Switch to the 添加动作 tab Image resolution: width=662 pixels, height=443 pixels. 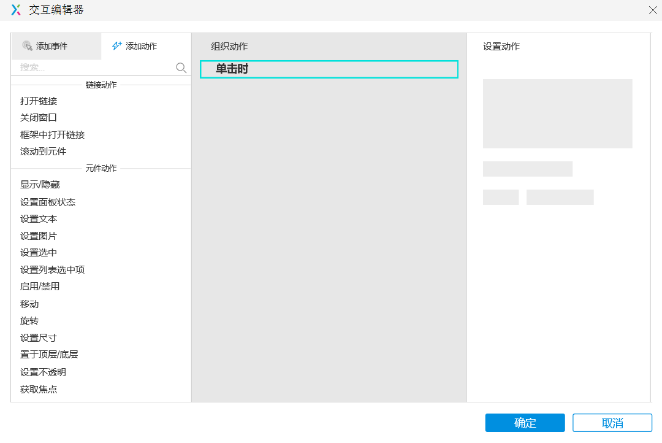(x=146, y=46)
